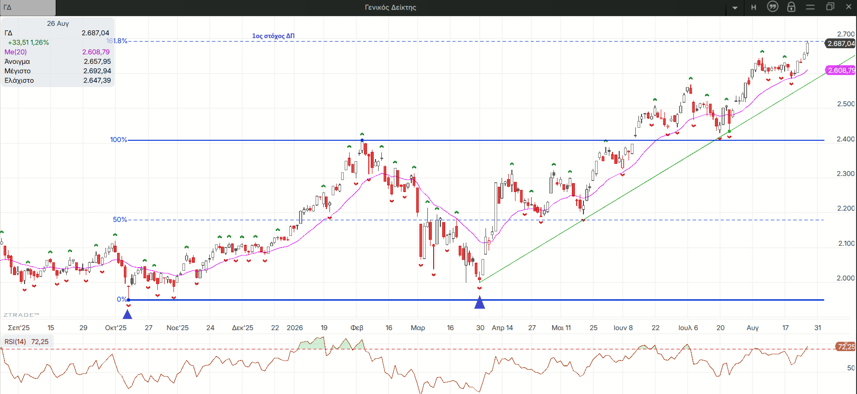Click the 2.400 price axis label
The height and width of the screenshot is (394, 857).
(846, 139)
